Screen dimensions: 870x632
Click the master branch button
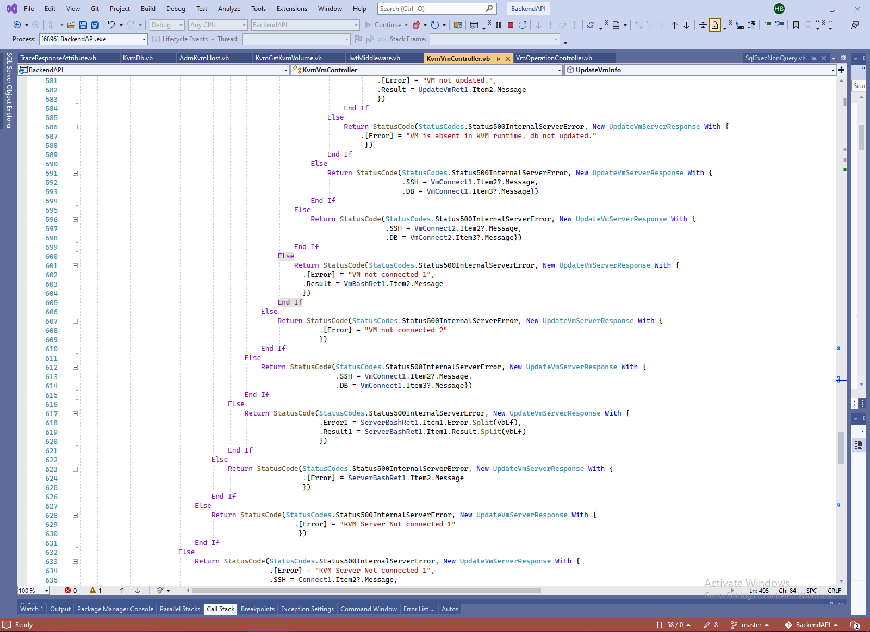[x=750, y=625]
